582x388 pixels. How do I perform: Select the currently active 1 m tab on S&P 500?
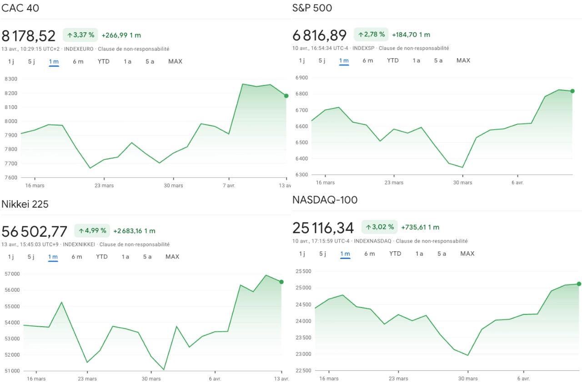(x=344, y=60)
